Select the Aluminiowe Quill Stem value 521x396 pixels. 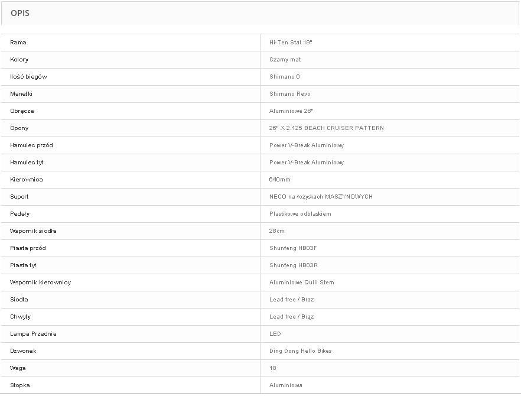[302, 283]
